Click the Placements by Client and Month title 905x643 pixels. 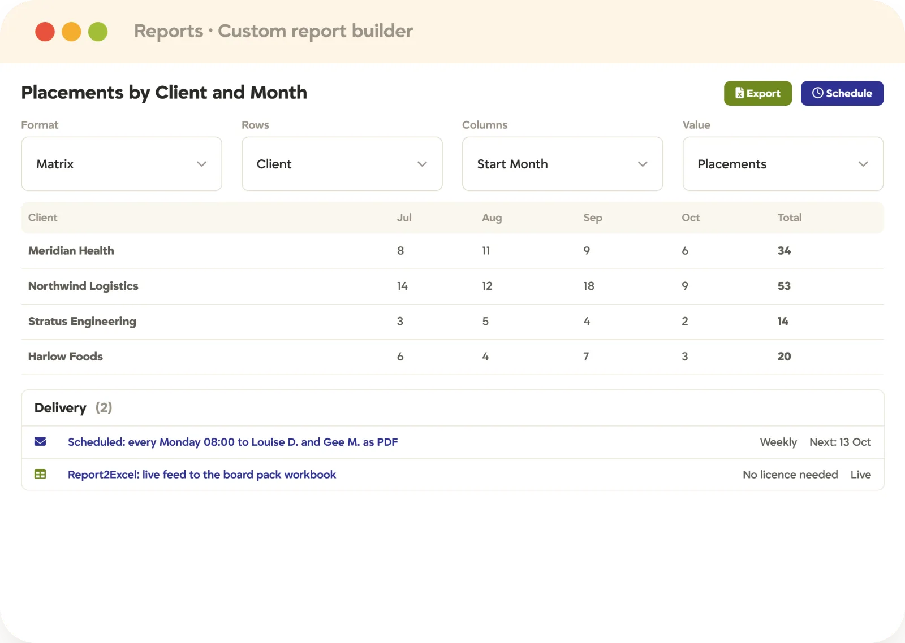point(164,93)
